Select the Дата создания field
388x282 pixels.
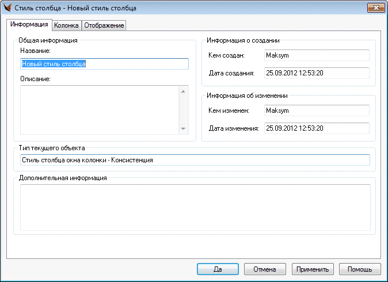click(316, 73)
